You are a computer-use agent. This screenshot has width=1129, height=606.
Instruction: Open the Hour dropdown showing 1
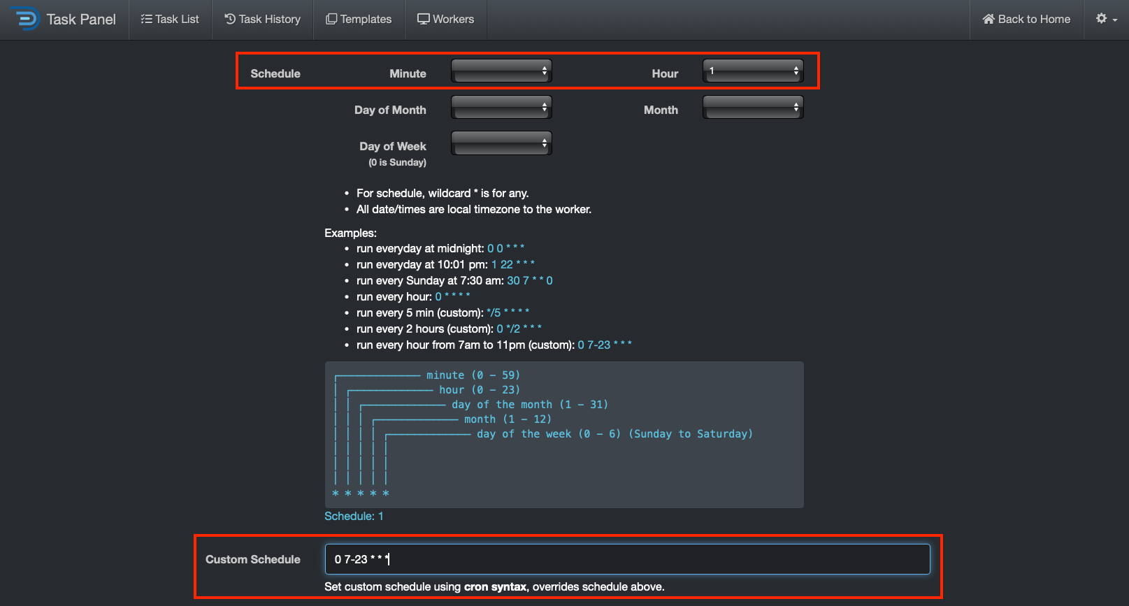click(x=753, y=71)
